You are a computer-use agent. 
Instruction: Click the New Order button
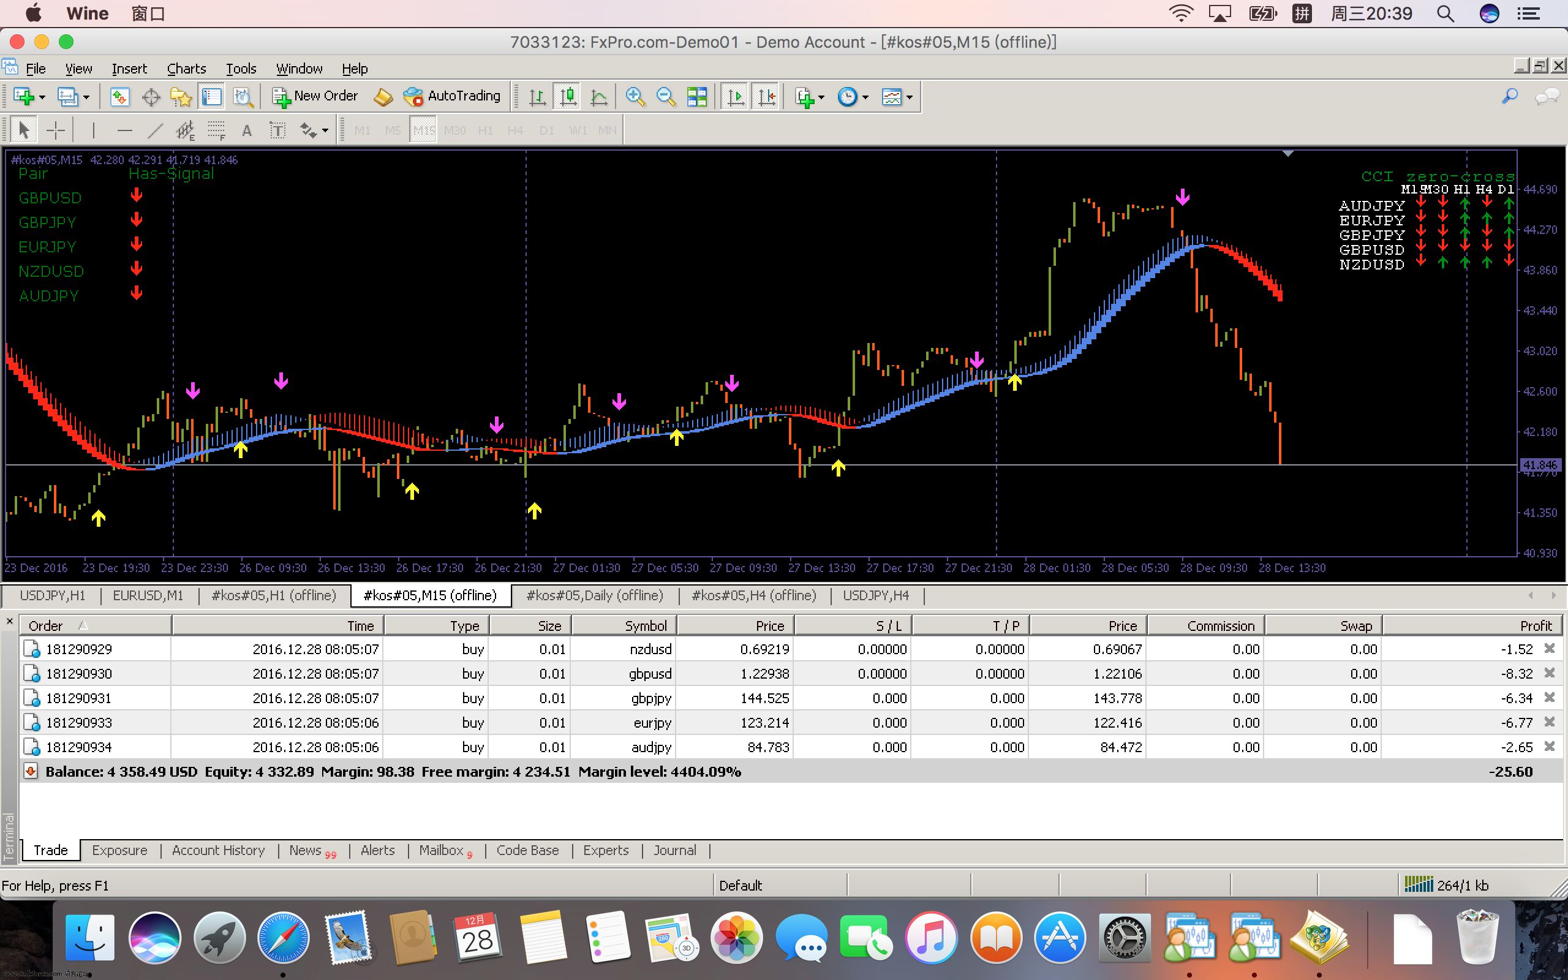315,97
